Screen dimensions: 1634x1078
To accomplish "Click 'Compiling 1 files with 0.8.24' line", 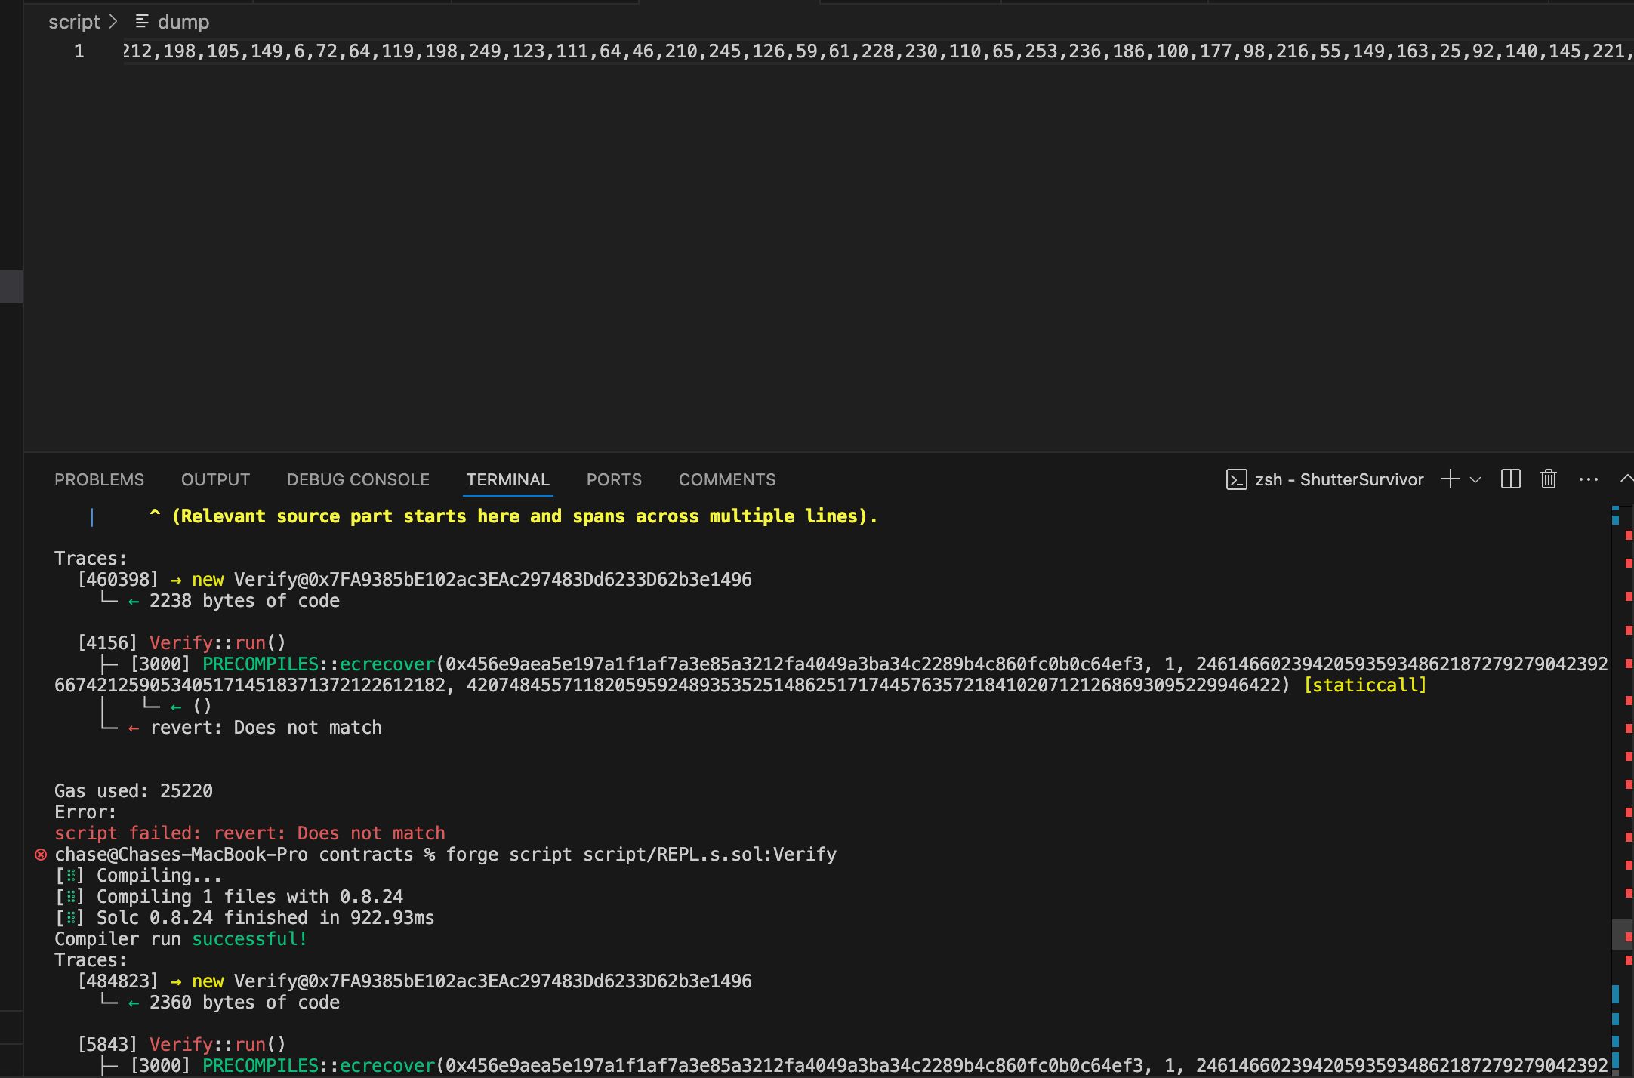I will pos(229,897).
